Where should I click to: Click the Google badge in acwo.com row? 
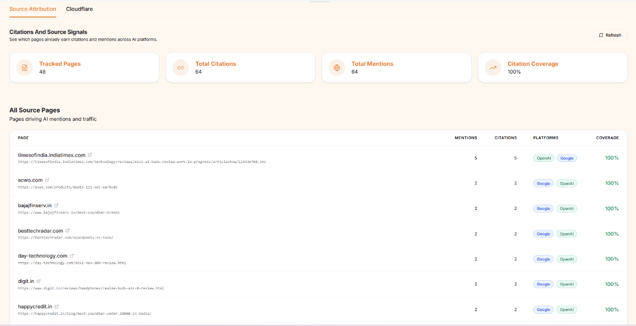point(543,183)
